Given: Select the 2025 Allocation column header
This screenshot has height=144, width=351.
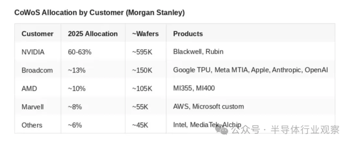Looking at the screenshot, I should pos(93,34).
